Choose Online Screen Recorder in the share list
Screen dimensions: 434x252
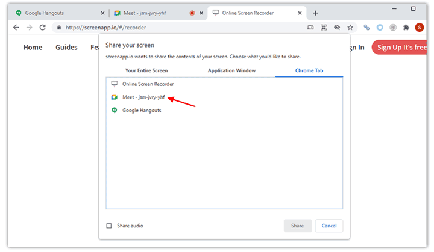(224, 84)
